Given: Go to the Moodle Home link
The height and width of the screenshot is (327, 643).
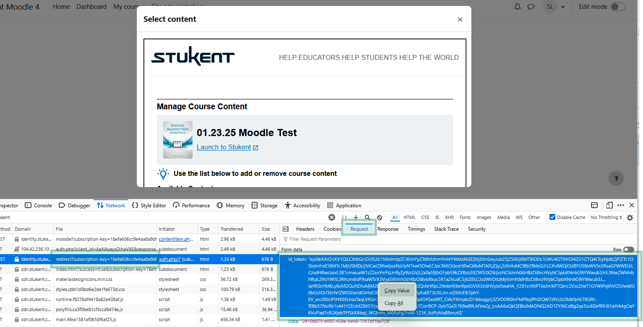Looking at the screenshot, I should (61, 7).
